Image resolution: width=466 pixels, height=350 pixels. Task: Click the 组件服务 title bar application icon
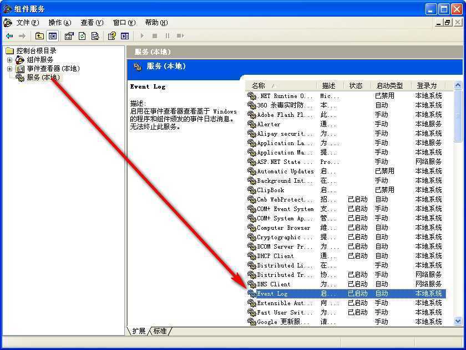coord(7,9)
